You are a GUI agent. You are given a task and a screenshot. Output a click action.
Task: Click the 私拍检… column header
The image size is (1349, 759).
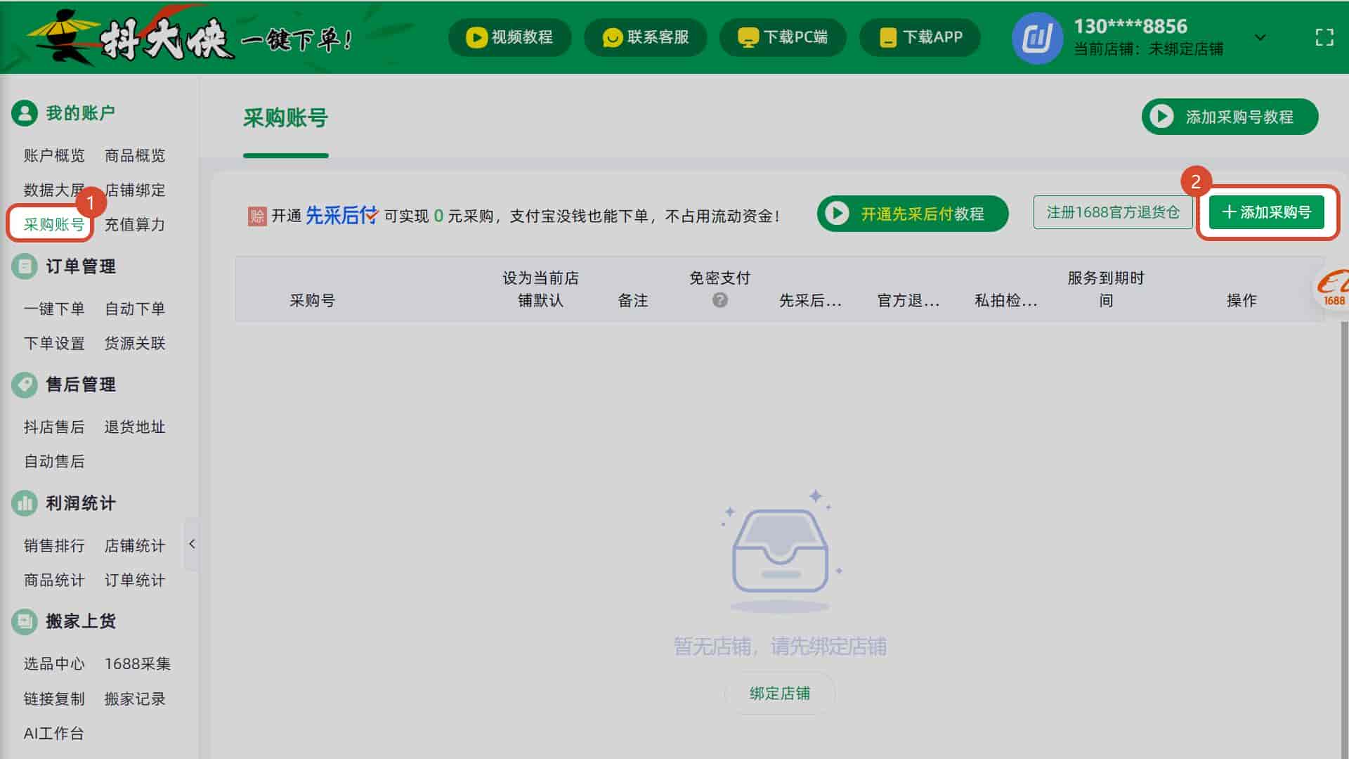click(x=1005, y=301)
